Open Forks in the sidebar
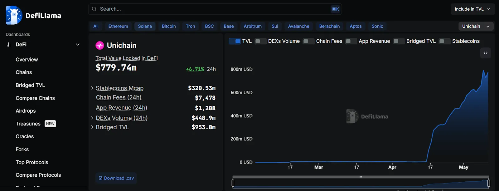This screenshot has height=191, width=499. tap(22, 149)
